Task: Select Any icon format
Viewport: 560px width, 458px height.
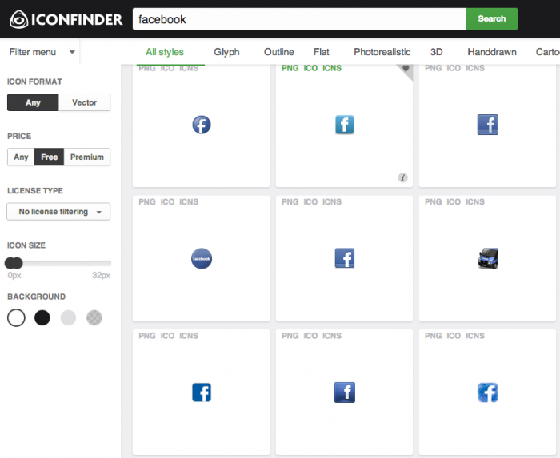Action: pos(33,102)
